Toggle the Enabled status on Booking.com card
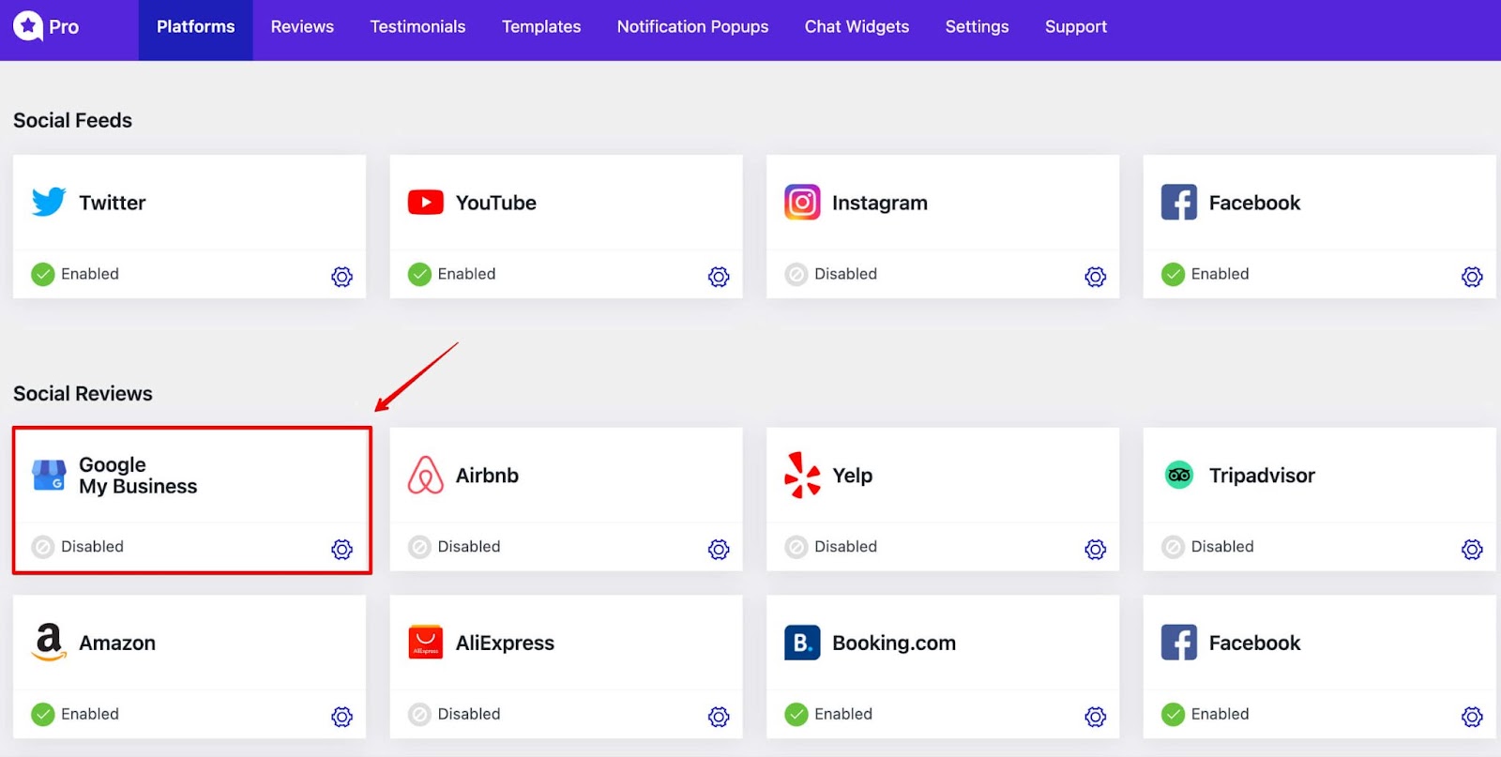Screen dimensions: 1501x757 coord(828,715)
